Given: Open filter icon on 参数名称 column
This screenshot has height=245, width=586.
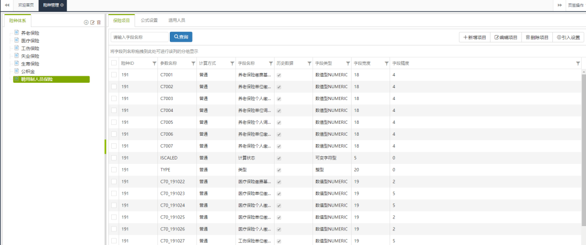Looking at the screenshot, I should click(193, 63).
